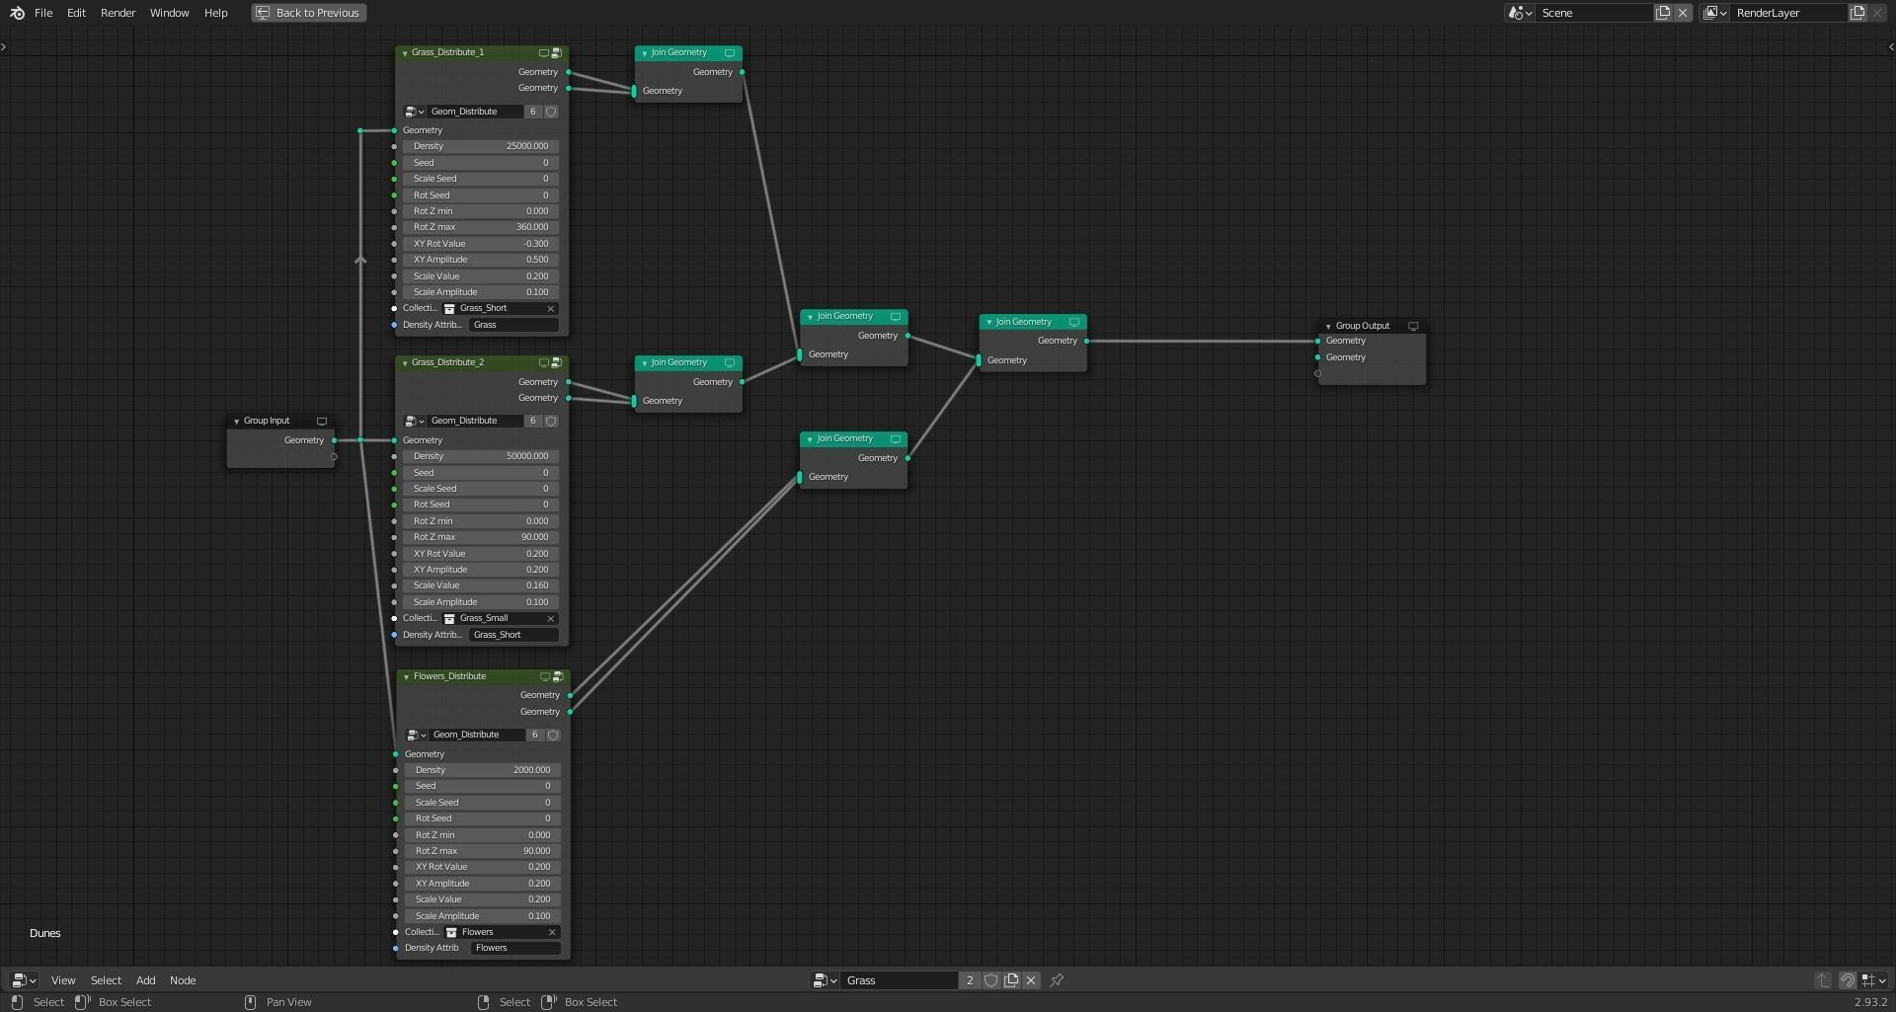Click the RenderLayer name field
The height and width of the screenshot is (1012, 1896).
[x=1788, y=13]
